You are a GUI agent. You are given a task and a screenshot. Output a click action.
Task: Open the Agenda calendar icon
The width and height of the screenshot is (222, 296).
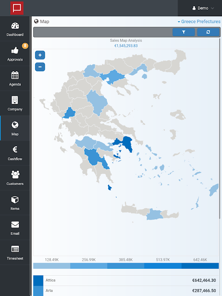pyautogui.click(x=15, y=75)
